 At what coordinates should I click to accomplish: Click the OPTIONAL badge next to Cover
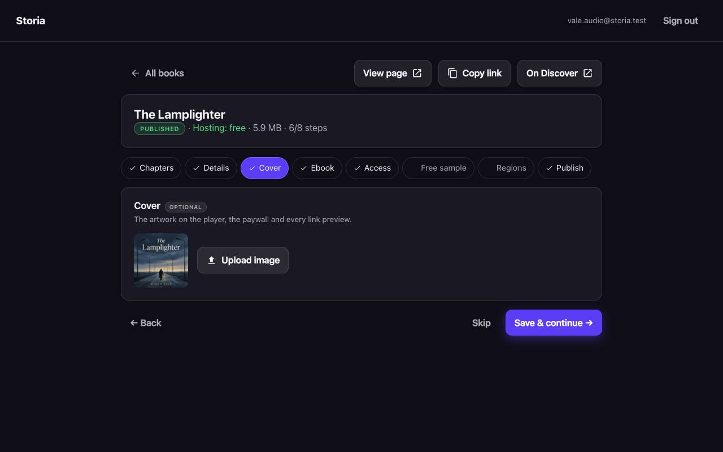click(185, 207)
